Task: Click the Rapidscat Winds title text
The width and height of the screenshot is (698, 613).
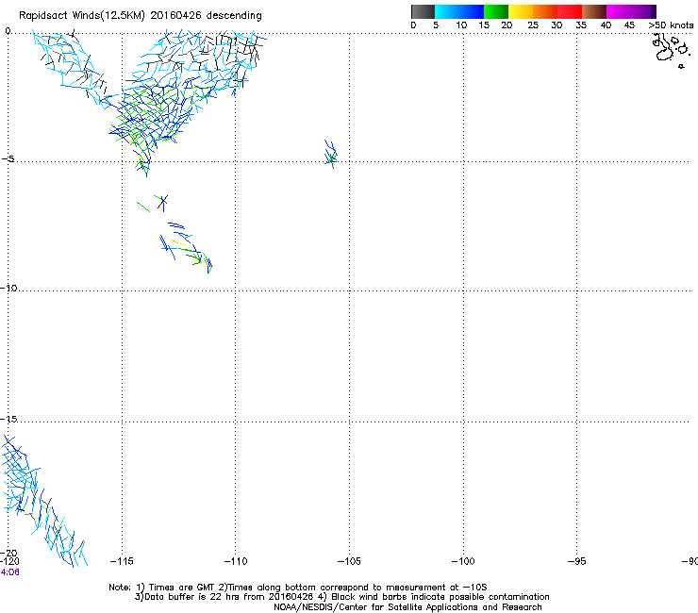Action: pyautogui.click(x=141, y=15)
